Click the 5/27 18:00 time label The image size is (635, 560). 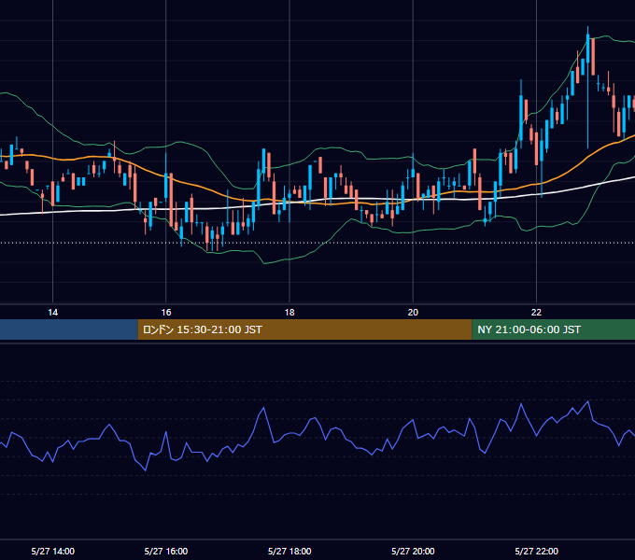(x=289, y=551)
